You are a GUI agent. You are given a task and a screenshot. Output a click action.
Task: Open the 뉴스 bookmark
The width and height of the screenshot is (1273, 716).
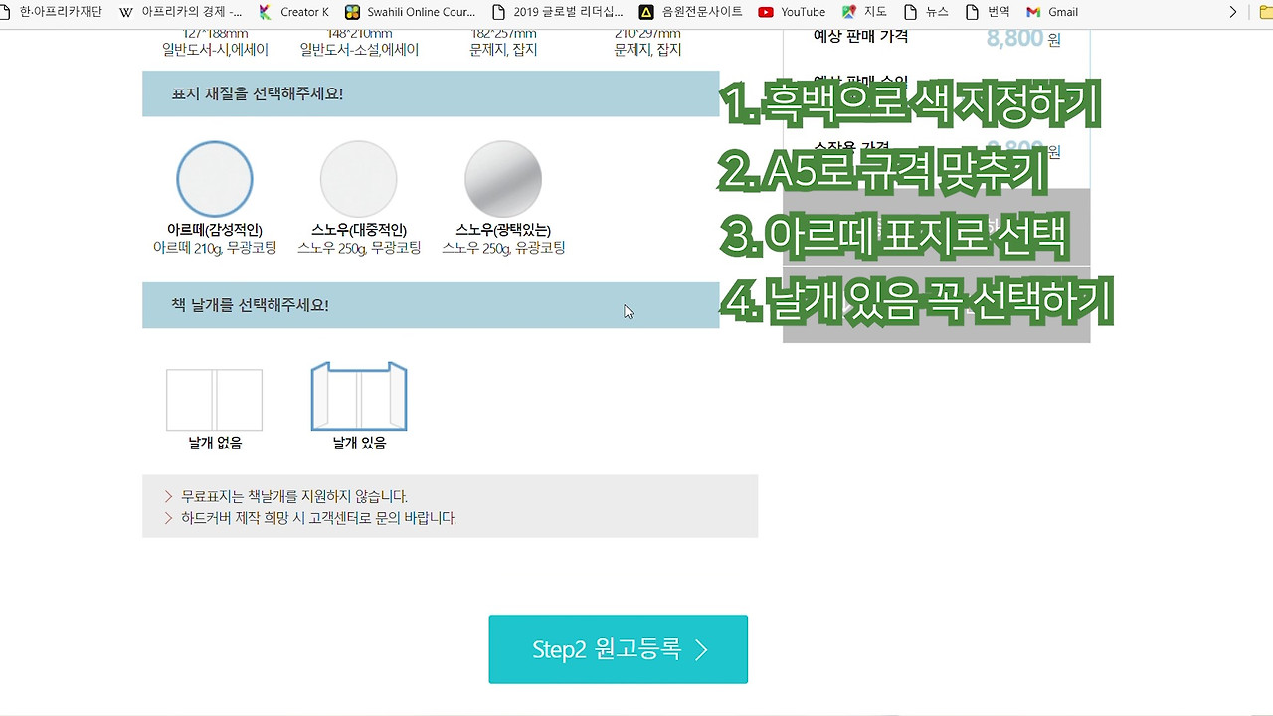tap(926, 12)
